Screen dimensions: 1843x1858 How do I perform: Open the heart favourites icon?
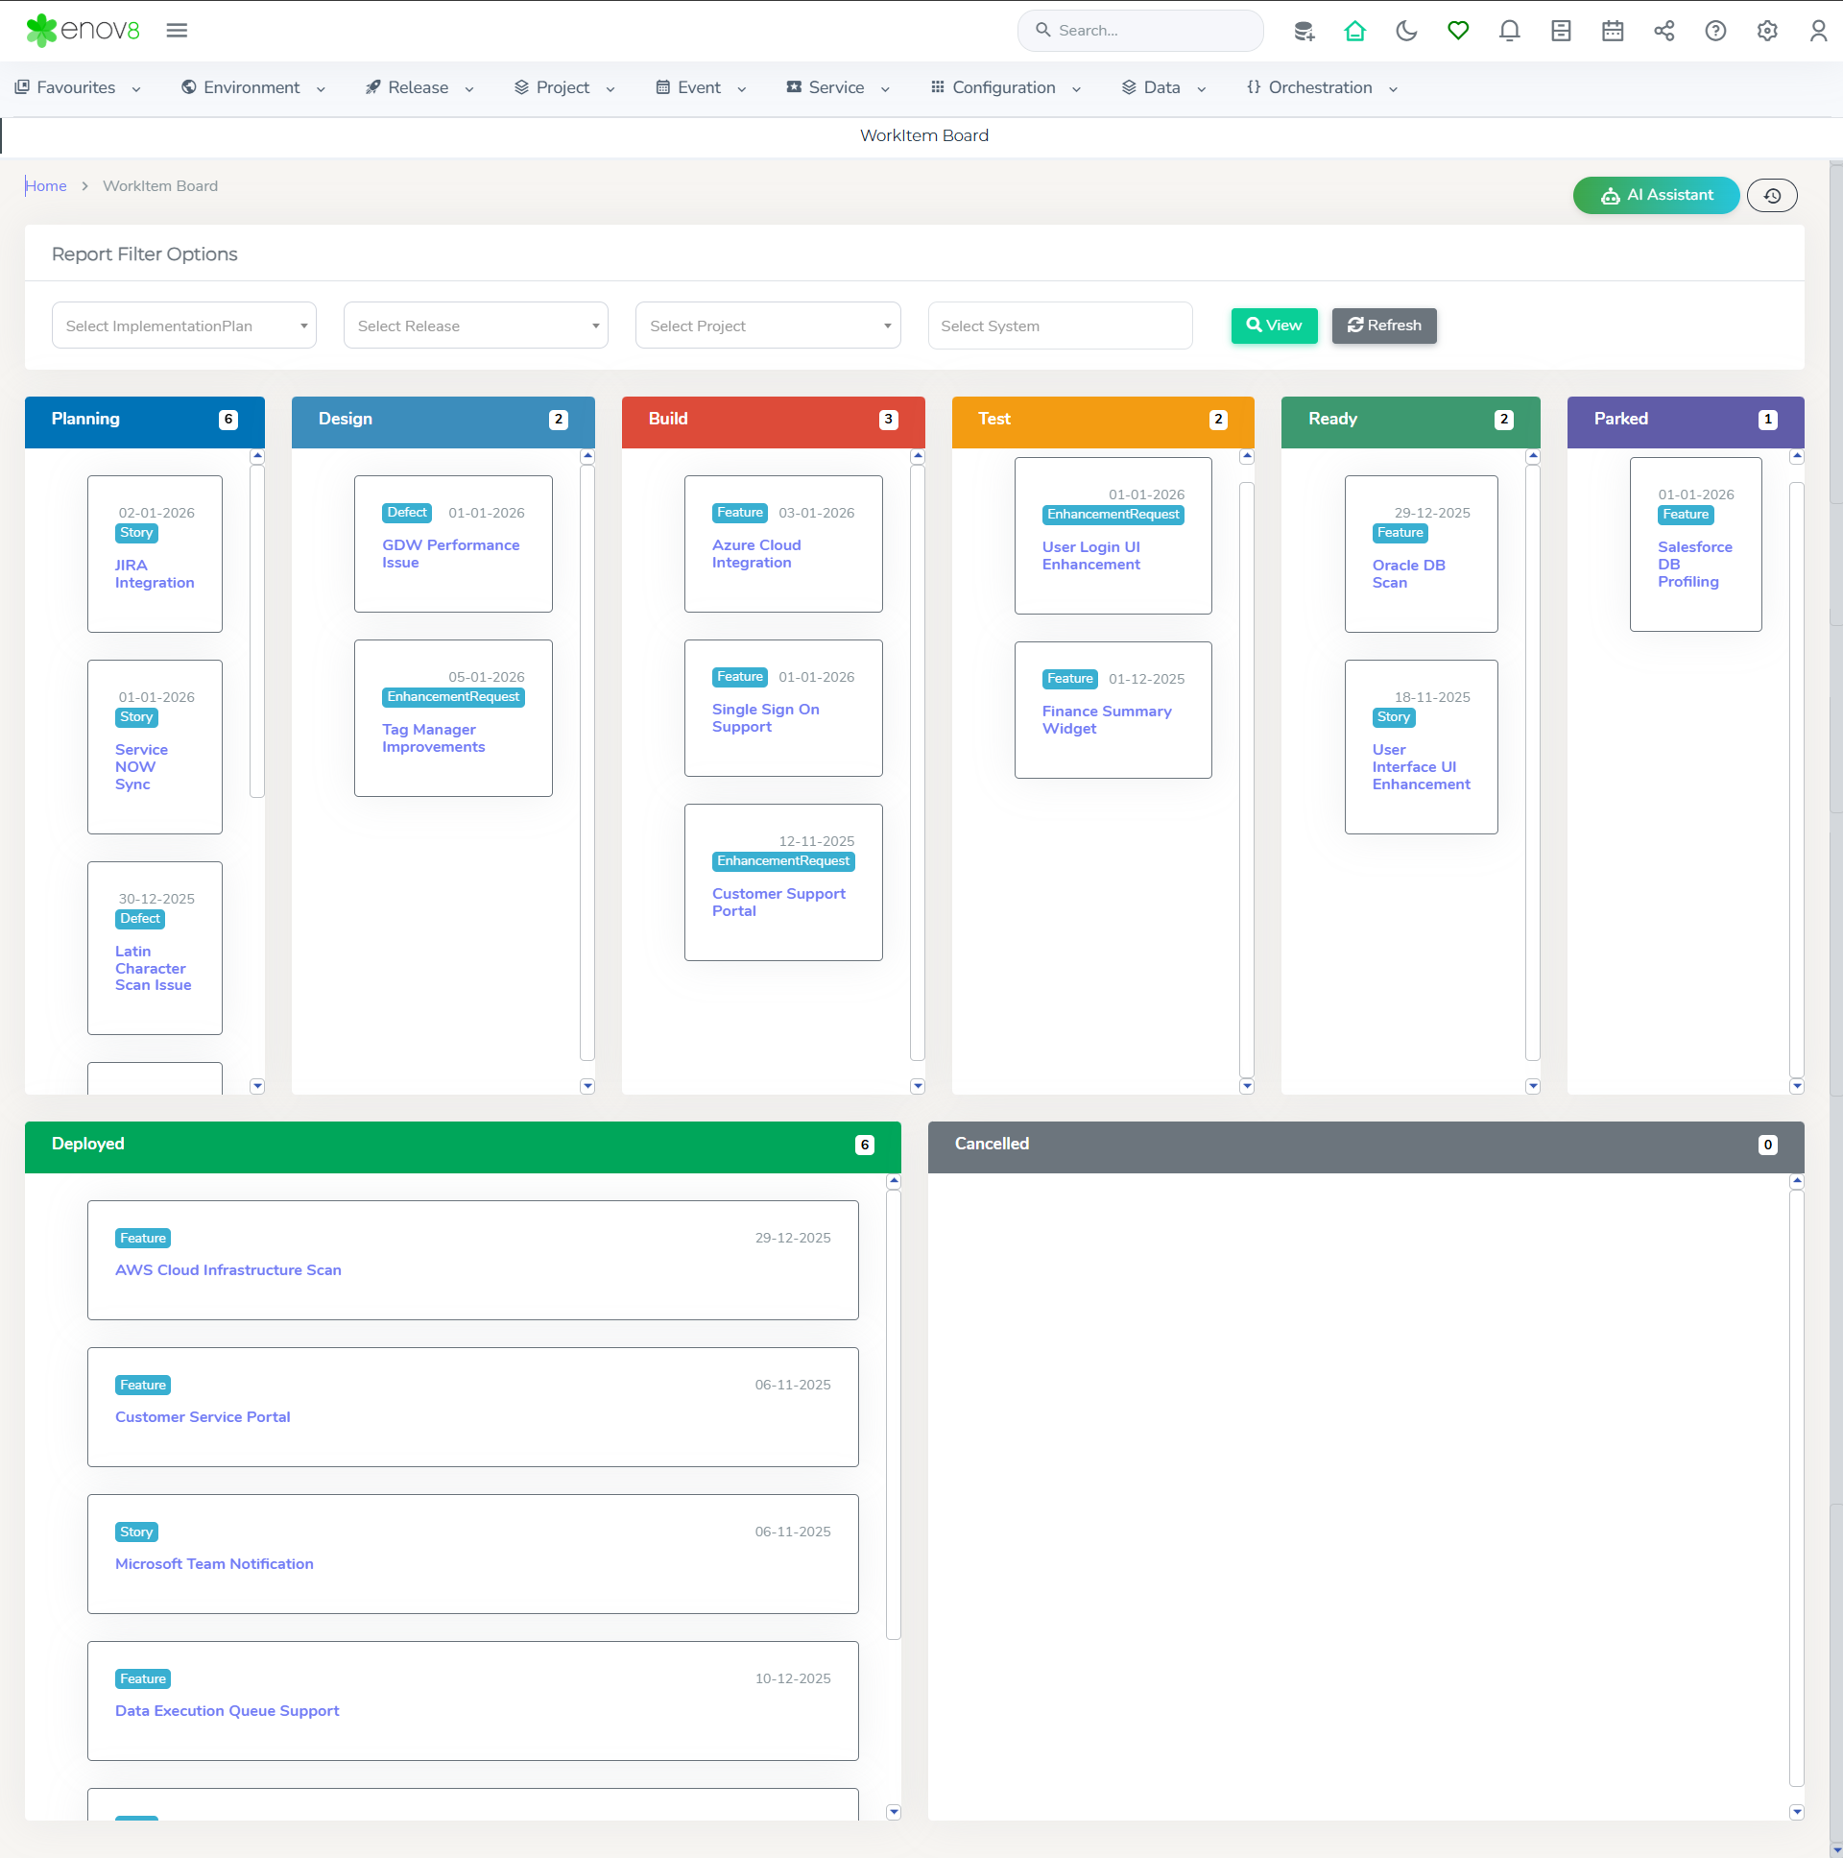[1457, 31]
